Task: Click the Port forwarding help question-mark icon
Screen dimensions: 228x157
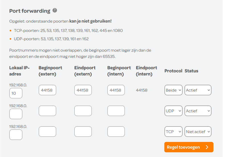Action: (x=55, y=10)
